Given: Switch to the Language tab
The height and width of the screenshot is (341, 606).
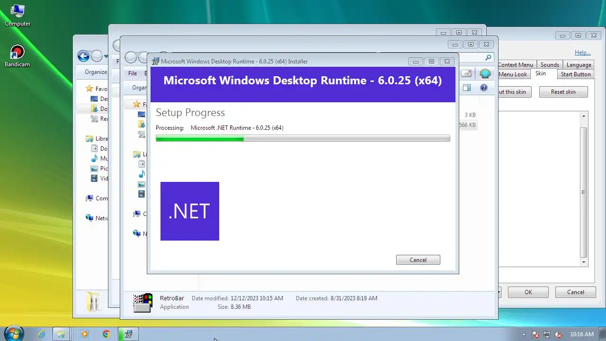Looking at the screenshot, I should 579,65.
